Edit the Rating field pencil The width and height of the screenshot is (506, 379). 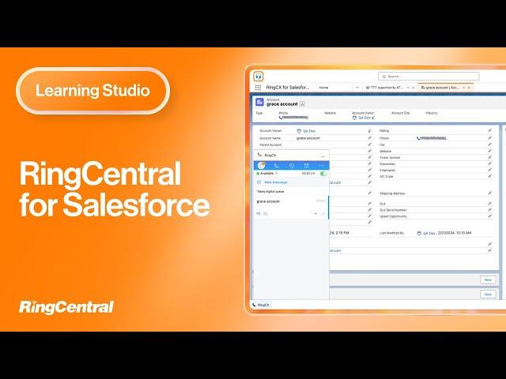coord(489,130)
